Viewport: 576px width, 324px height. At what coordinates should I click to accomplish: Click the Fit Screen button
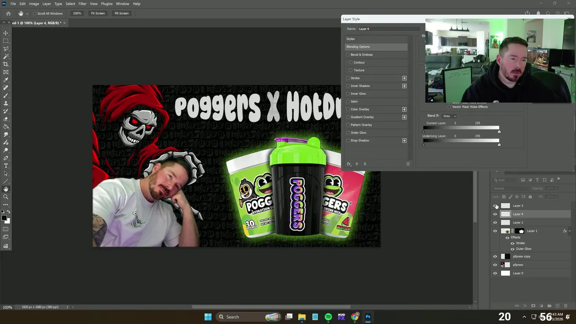point(98,13)
